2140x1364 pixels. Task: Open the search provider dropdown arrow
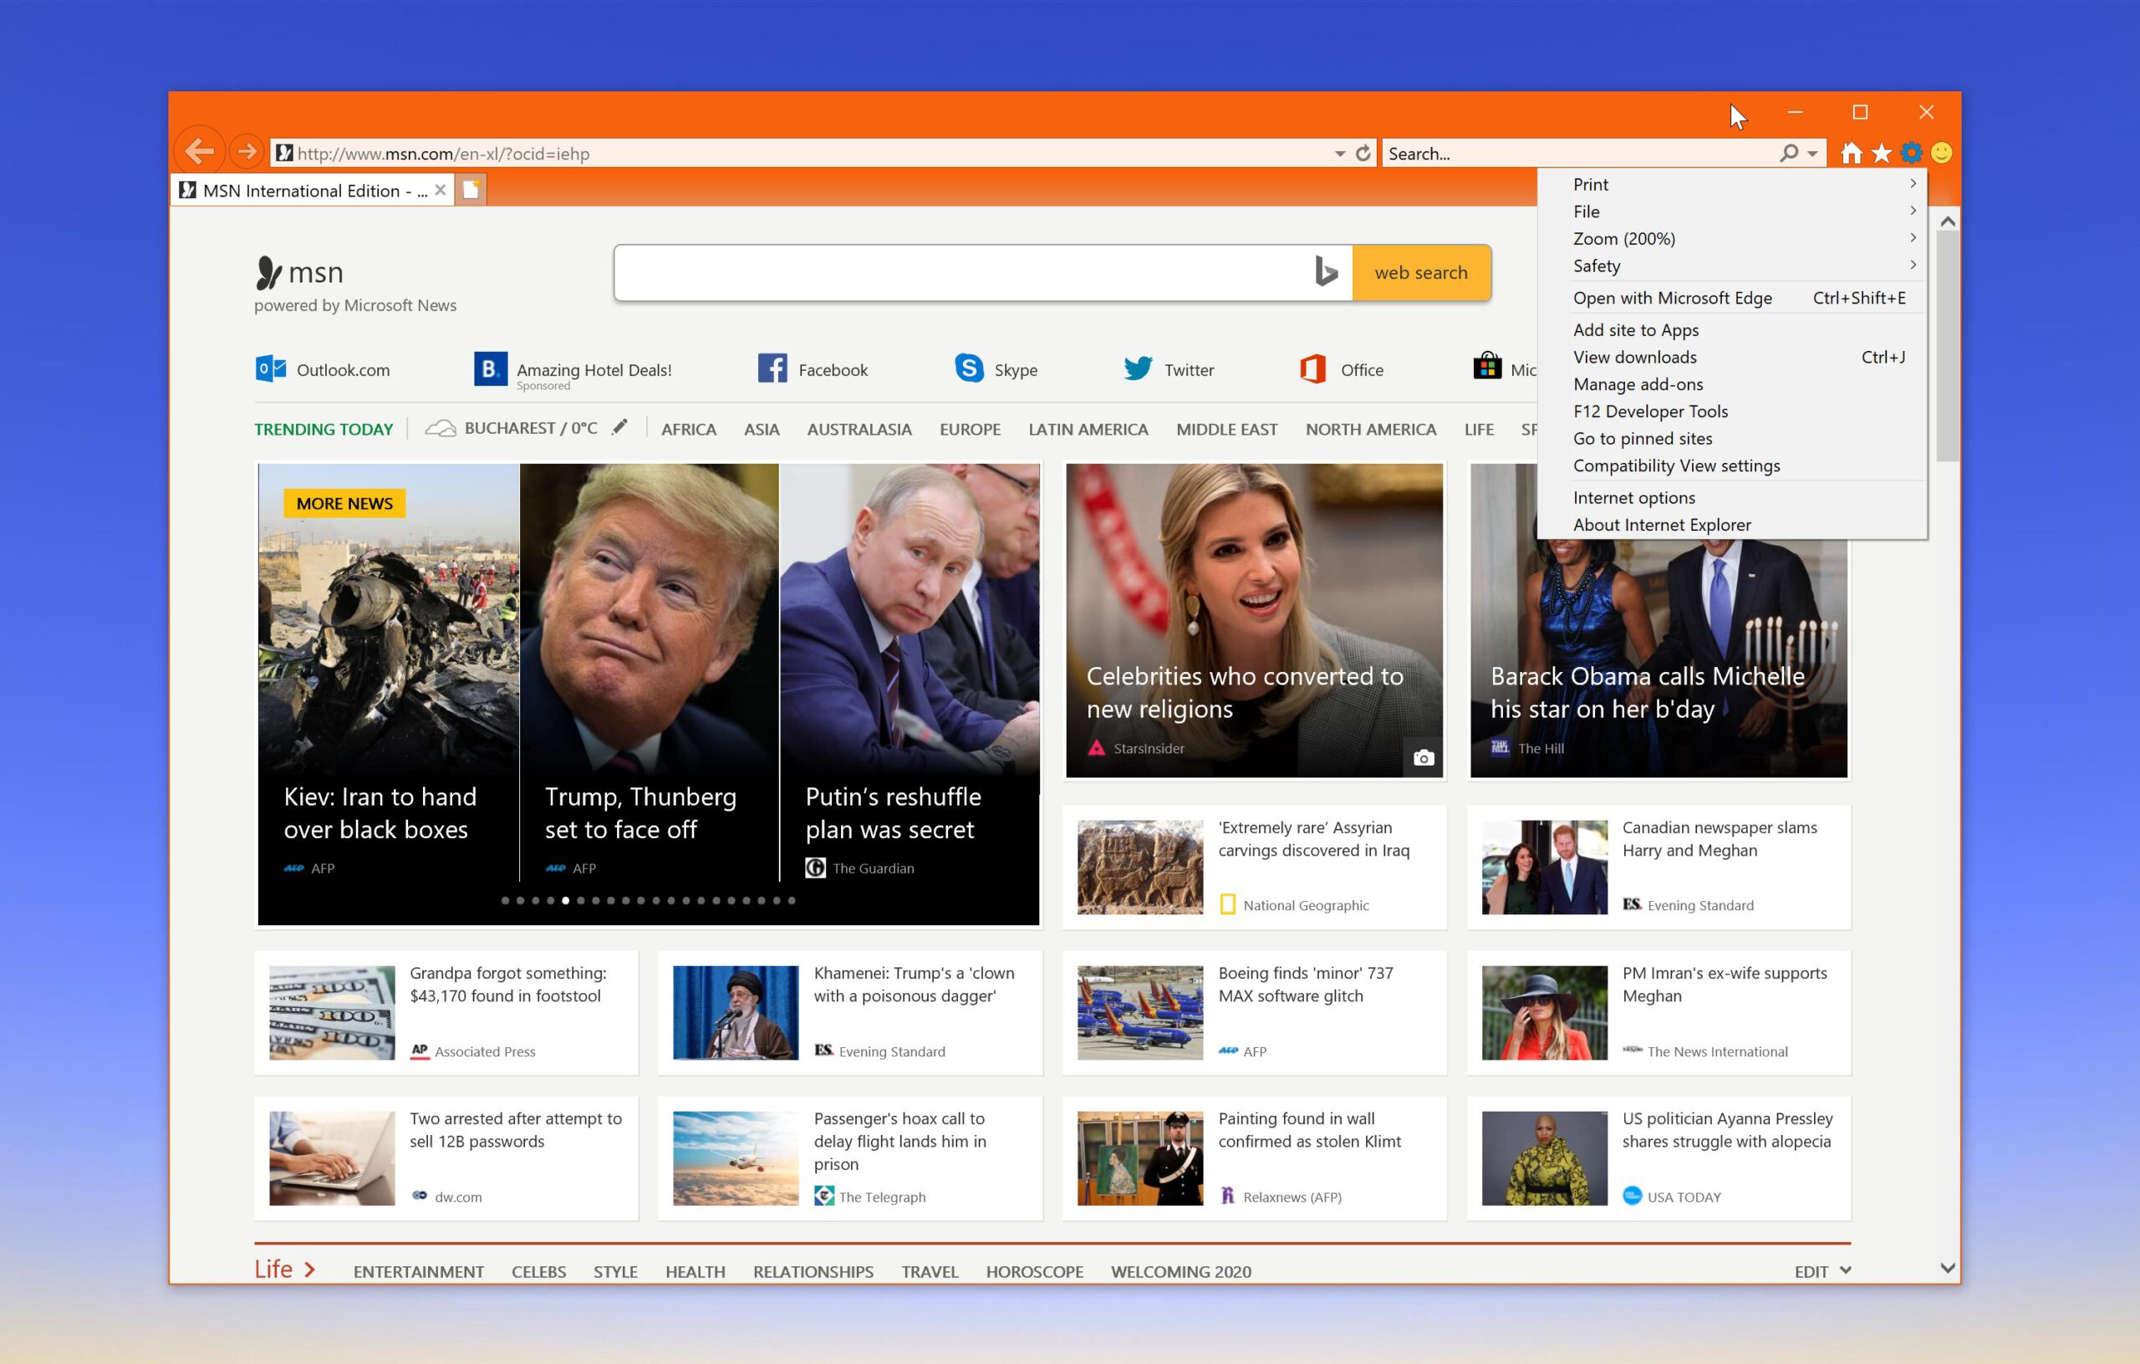[1812, 154]
